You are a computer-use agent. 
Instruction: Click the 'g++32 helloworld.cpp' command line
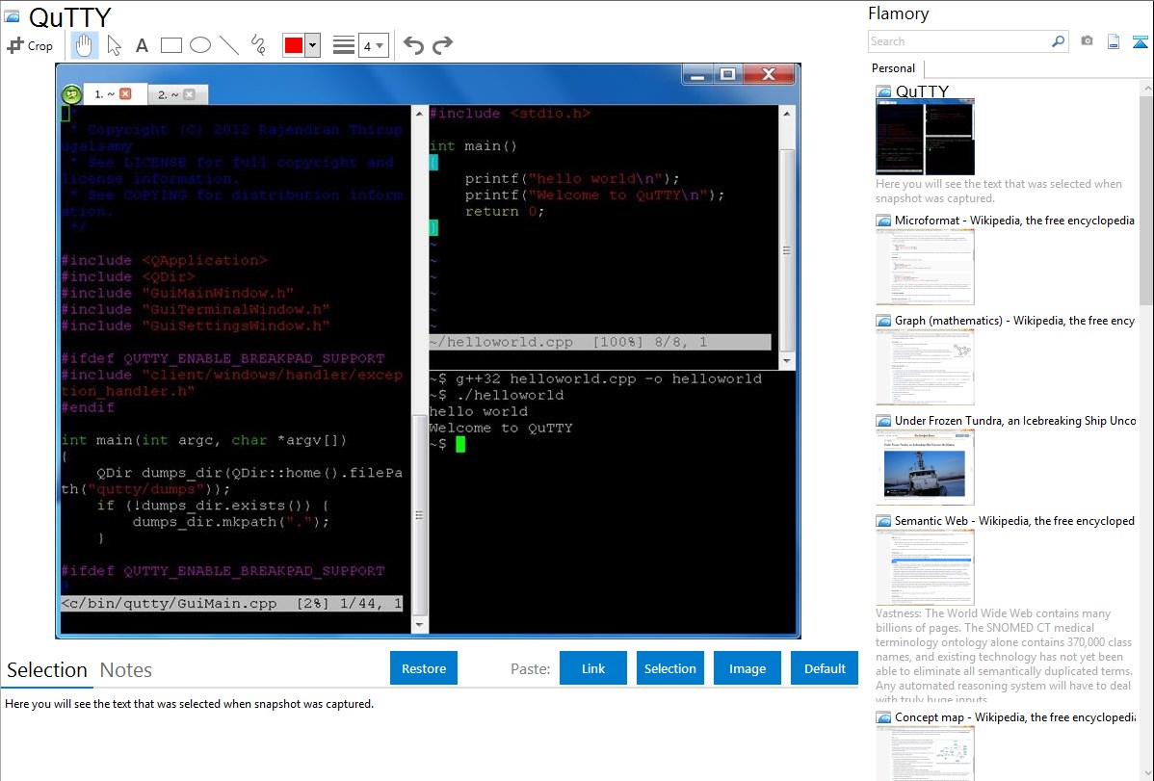pyautogui.click(x=595, y=379)
